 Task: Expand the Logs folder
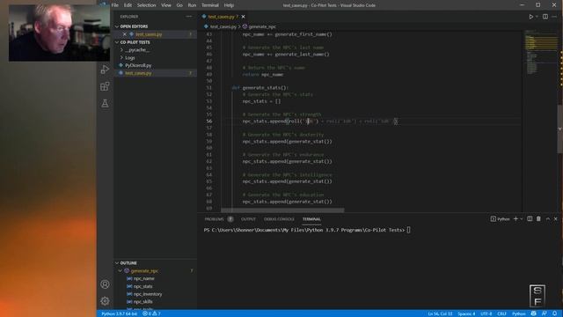(x=130, y=57)
